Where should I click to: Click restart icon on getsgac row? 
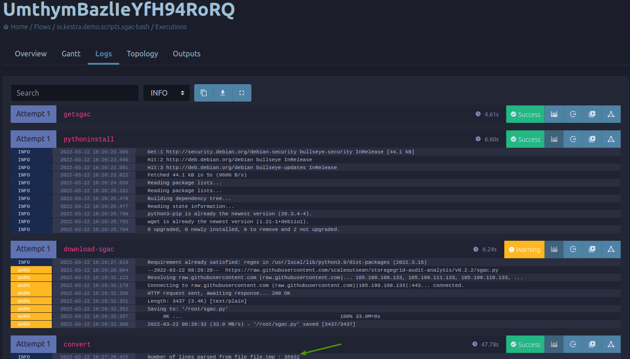(592, 114)
